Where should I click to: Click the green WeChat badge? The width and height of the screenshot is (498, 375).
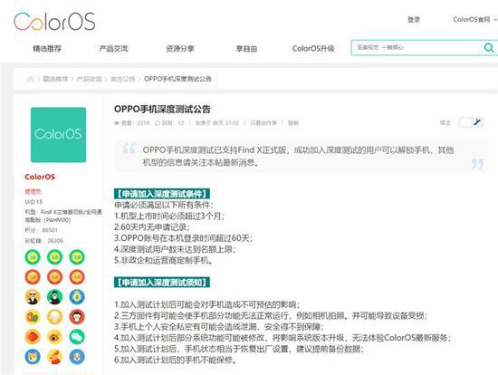(x=77, y=337)
